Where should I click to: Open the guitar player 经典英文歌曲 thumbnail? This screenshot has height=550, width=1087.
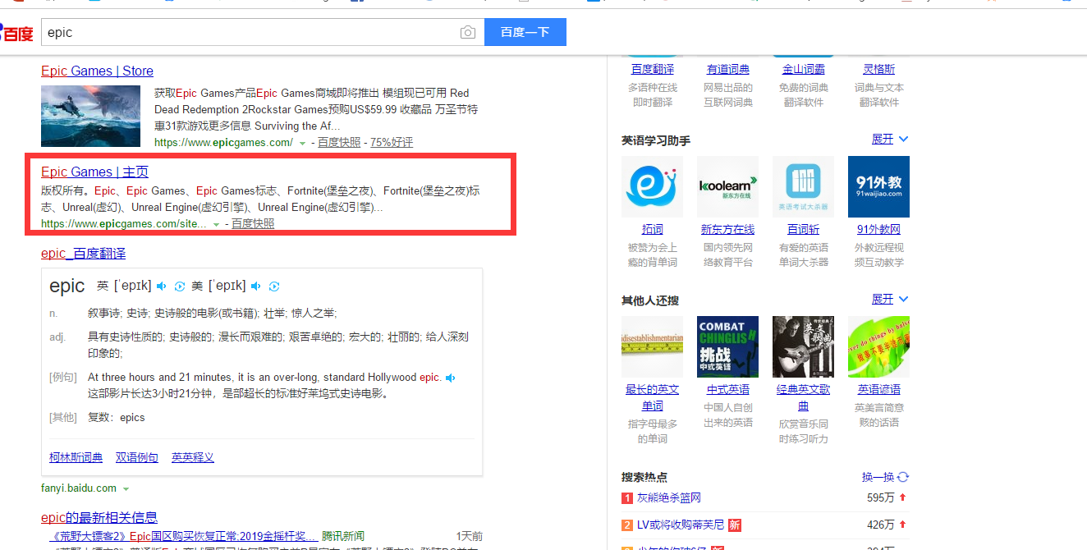pos(803,346)
